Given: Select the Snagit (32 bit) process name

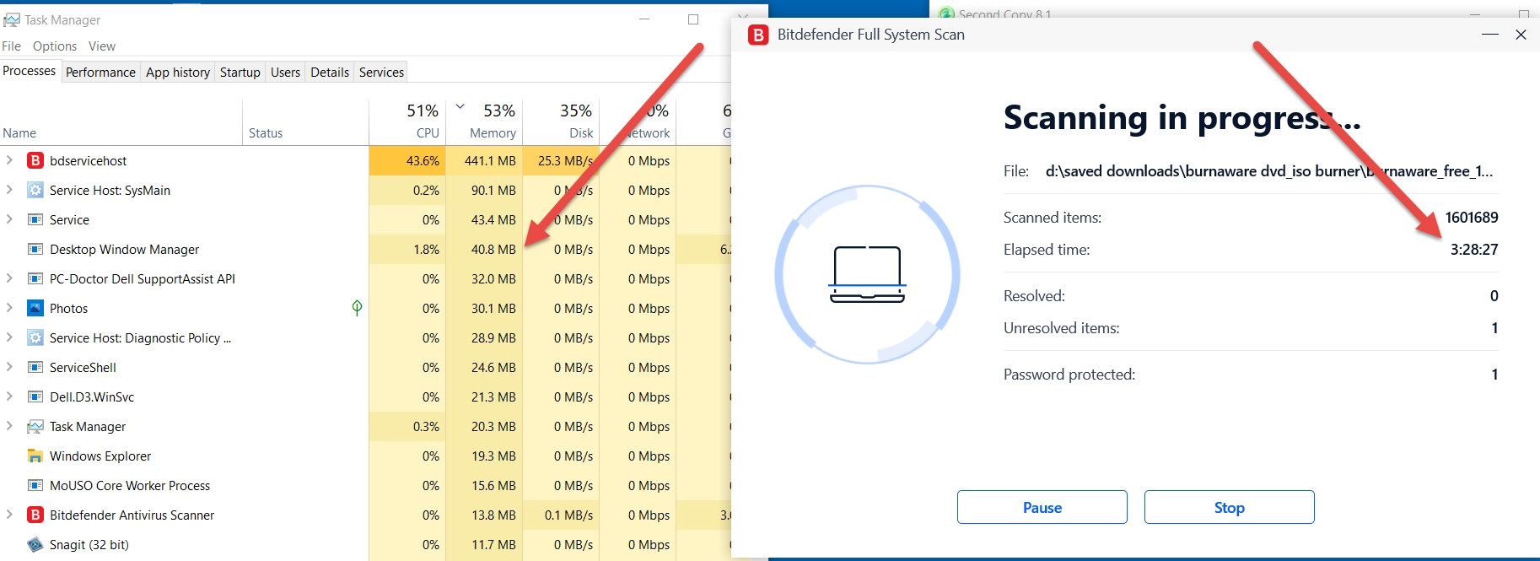Looking at the screenshot, I should pyautogui.click(x=89, y=545).
